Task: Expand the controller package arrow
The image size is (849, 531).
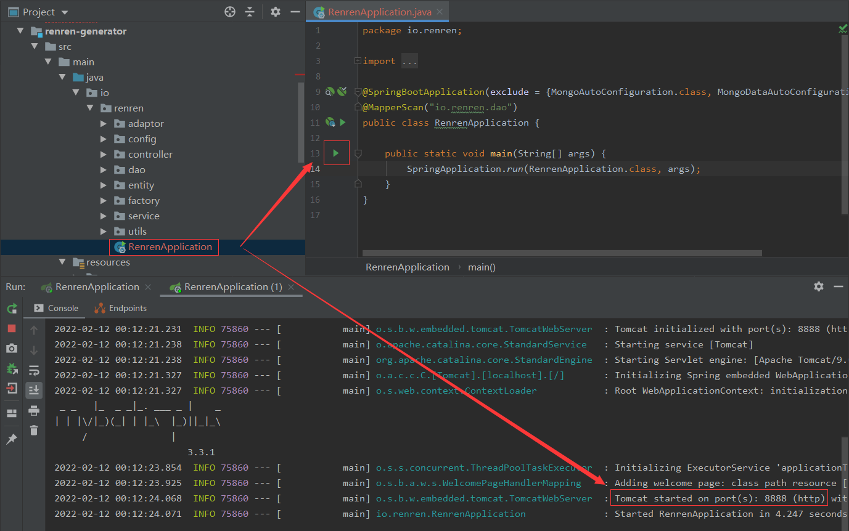Action: (x=104, y=154)
